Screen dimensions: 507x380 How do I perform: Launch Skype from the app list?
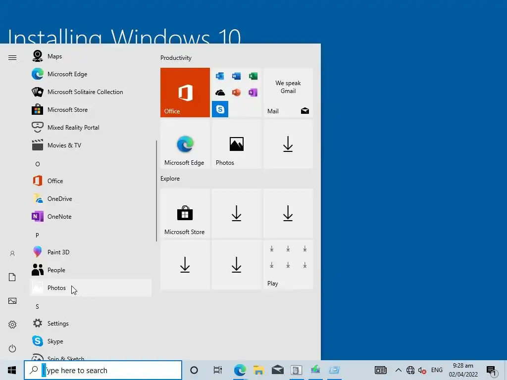tap(91, 341)
